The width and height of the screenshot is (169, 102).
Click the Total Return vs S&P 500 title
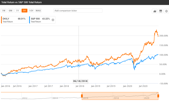coord(21,2)
